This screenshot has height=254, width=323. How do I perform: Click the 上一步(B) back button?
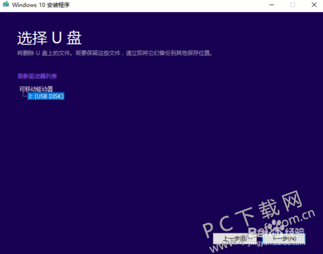pyautogui.click(x=234, y=238)
